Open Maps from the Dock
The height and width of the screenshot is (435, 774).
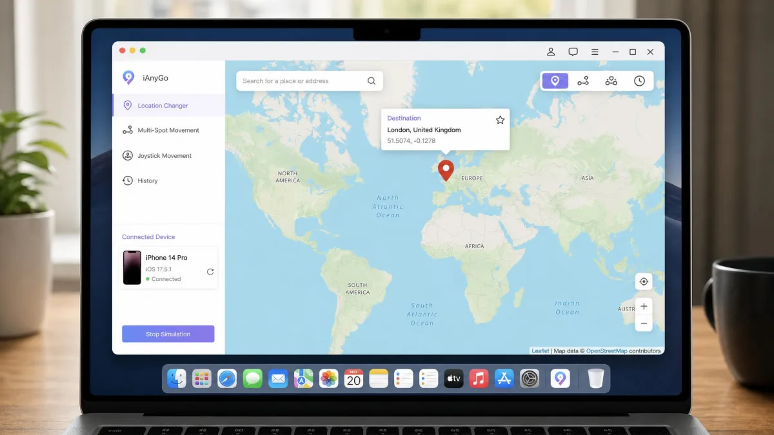pyautogui.click(x=303, y=379)
